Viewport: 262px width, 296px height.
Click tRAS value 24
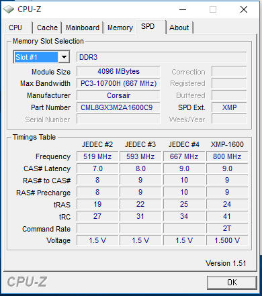(227, 204)
